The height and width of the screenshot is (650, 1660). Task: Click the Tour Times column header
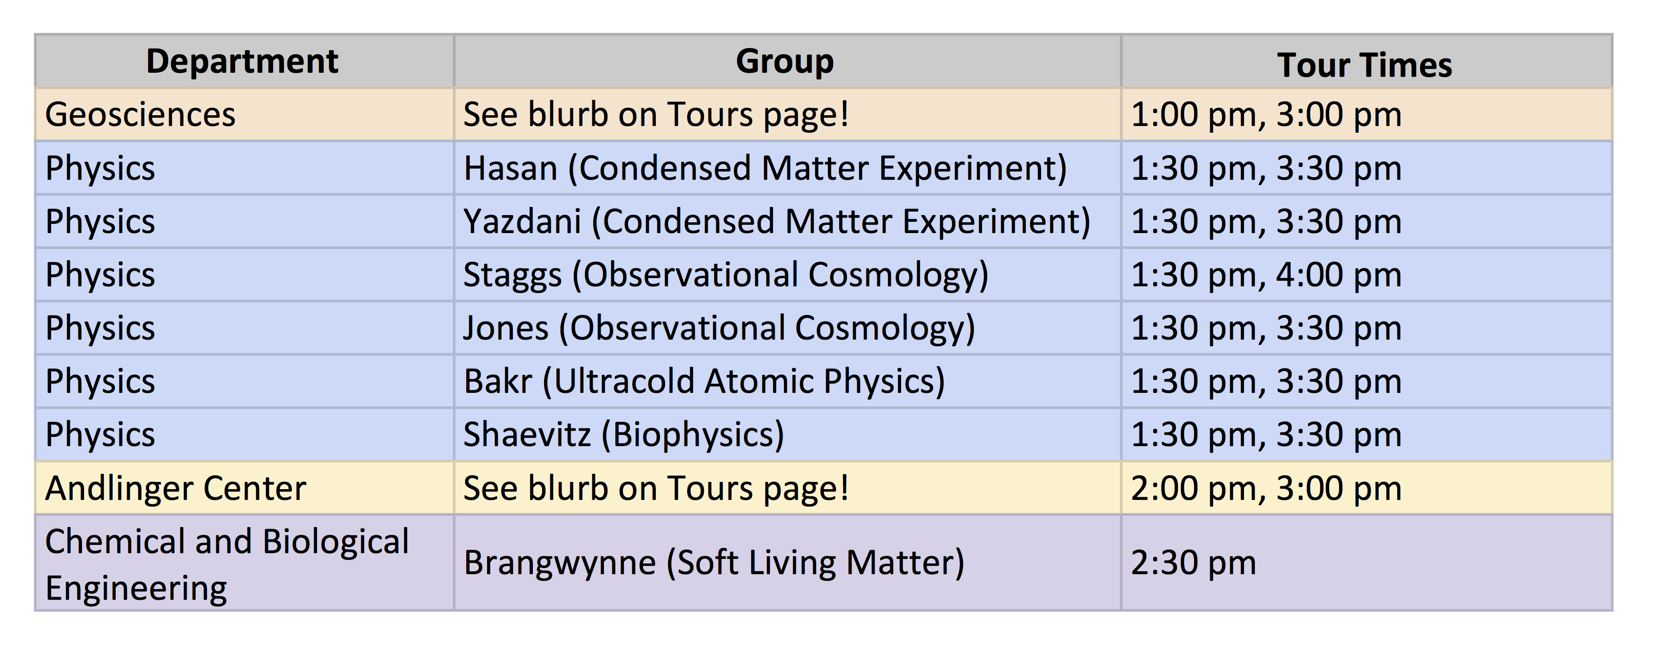[1364, 65]
